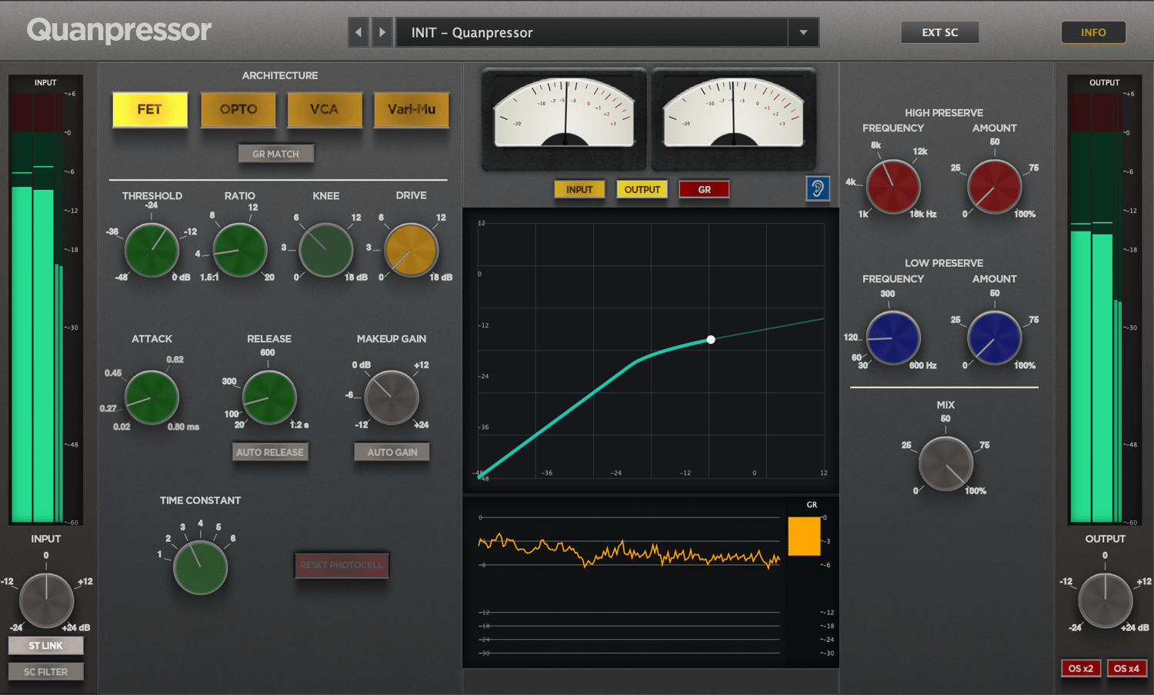Select Vari-Mu architecture
Viewport: 1154px width, 695px height.
tap(412, 109)
